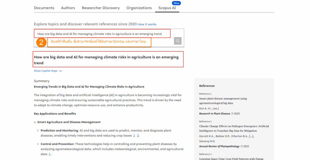Open citation 2 after 'reducing crop losses'
The image size is (310, 160).
(138, 136)
